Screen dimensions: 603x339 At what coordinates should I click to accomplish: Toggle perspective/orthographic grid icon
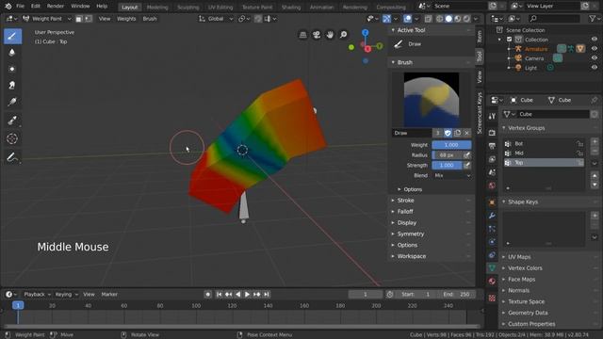303,35
